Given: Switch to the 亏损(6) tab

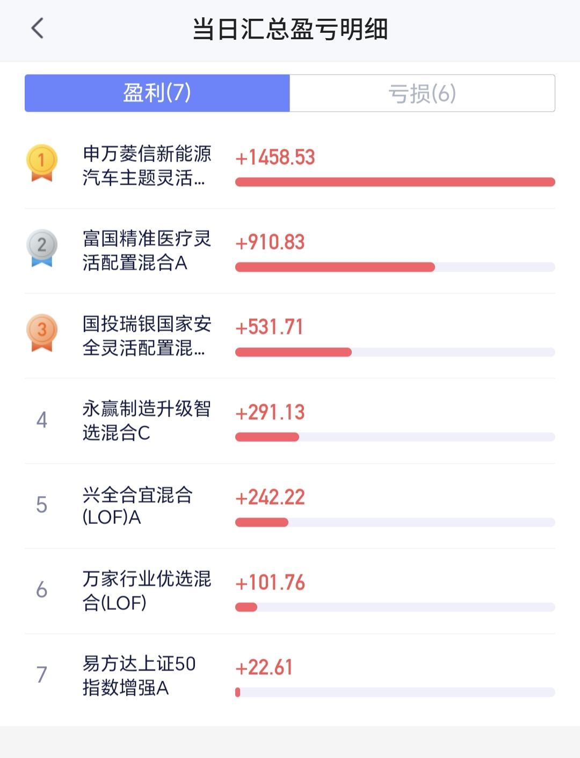Looking at the screenshot, I should 422,93.
